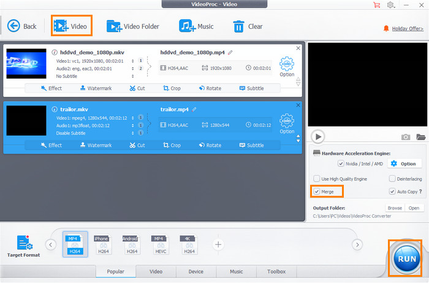
Task: Switch to the Toolbox tab
Action: (276, 271)
